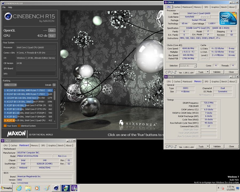Open the CPU ranking dropdown
Image resolution: width=240 pixels, height=192 pixels.
[x=10, y=85]
